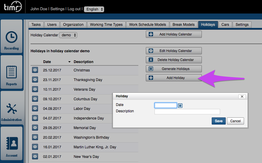Focus the Description text field
This screenshot has height=163, width=262.
pos(187,112)
